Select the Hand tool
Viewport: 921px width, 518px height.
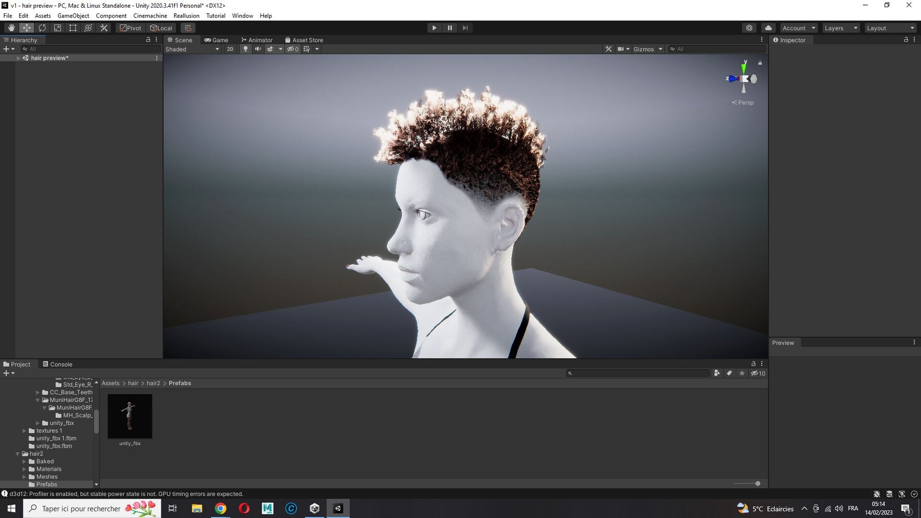(x=11, y=28)
